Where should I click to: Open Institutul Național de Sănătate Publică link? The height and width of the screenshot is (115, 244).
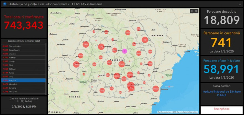coord(222,93)
